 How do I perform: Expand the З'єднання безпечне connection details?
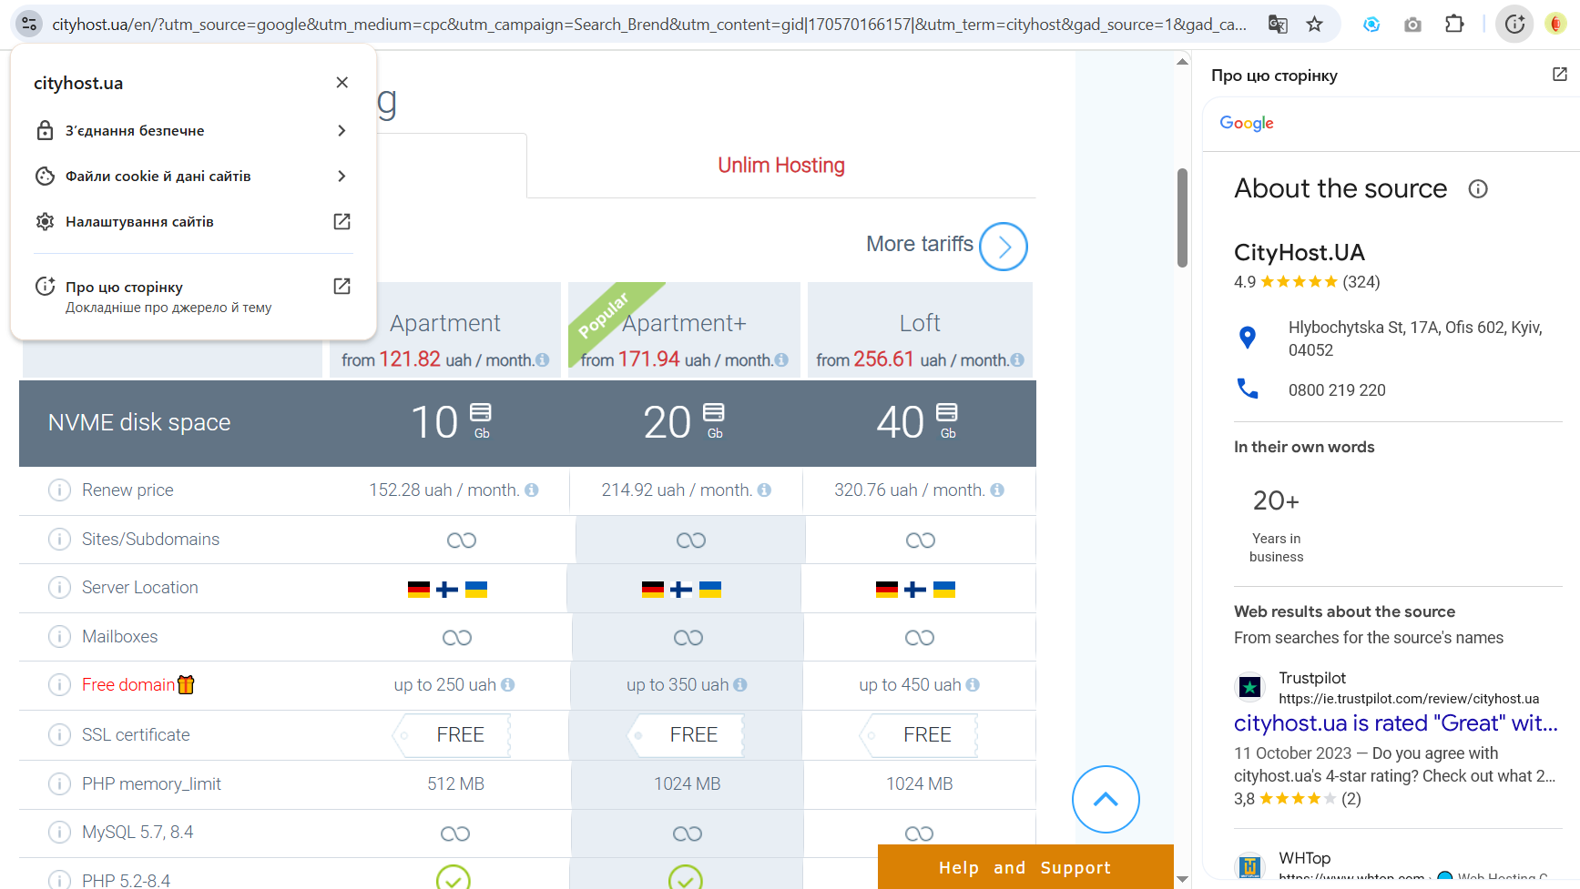pos(191,131)
